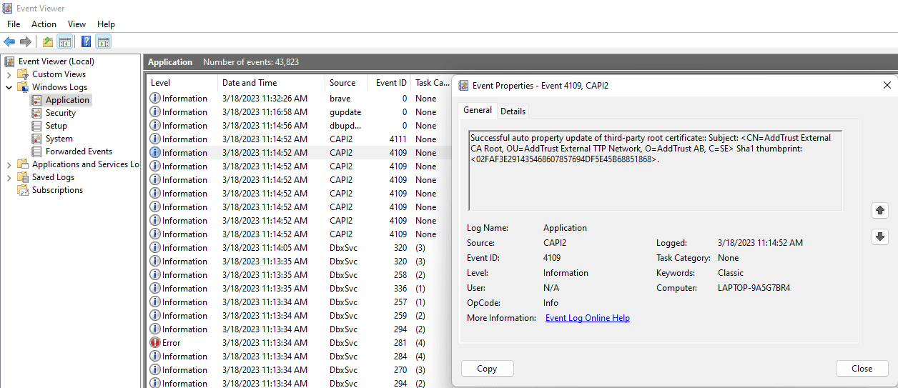The width and height of the screenshot is (898, 388).
Task: Select the System log node
Action: [x=59, y=139]
